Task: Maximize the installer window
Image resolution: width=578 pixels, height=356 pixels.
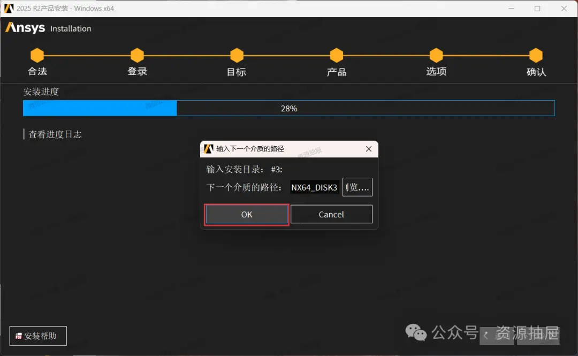Action: (537, 9)
